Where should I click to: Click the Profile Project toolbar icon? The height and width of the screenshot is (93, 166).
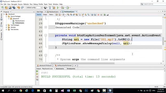click(67, 7)
